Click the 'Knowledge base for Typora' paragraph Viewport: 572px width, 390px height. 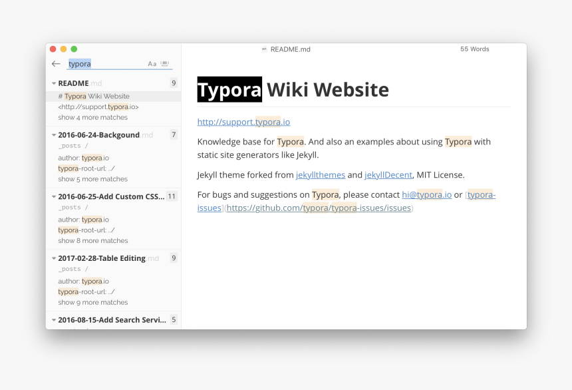(344, 148)
